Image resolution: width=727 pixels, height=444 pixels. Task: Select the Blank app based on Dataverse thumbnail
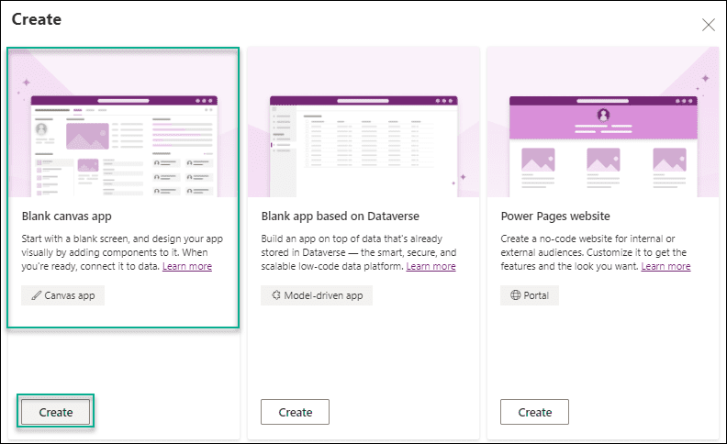(363, 122)
